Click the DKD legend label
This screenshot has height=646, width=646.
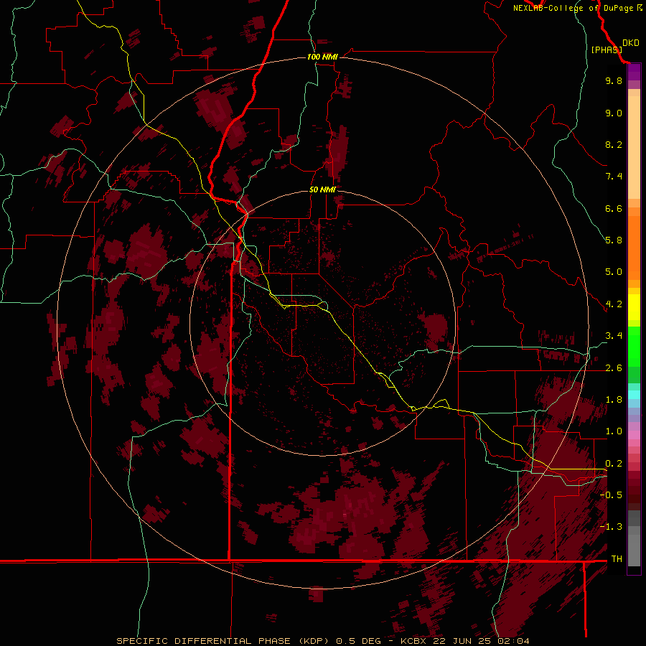631,43
